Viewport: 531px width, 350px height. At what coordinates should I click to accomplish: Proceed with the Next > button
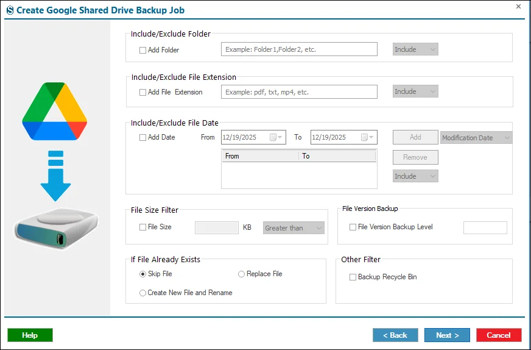[447, 335]
